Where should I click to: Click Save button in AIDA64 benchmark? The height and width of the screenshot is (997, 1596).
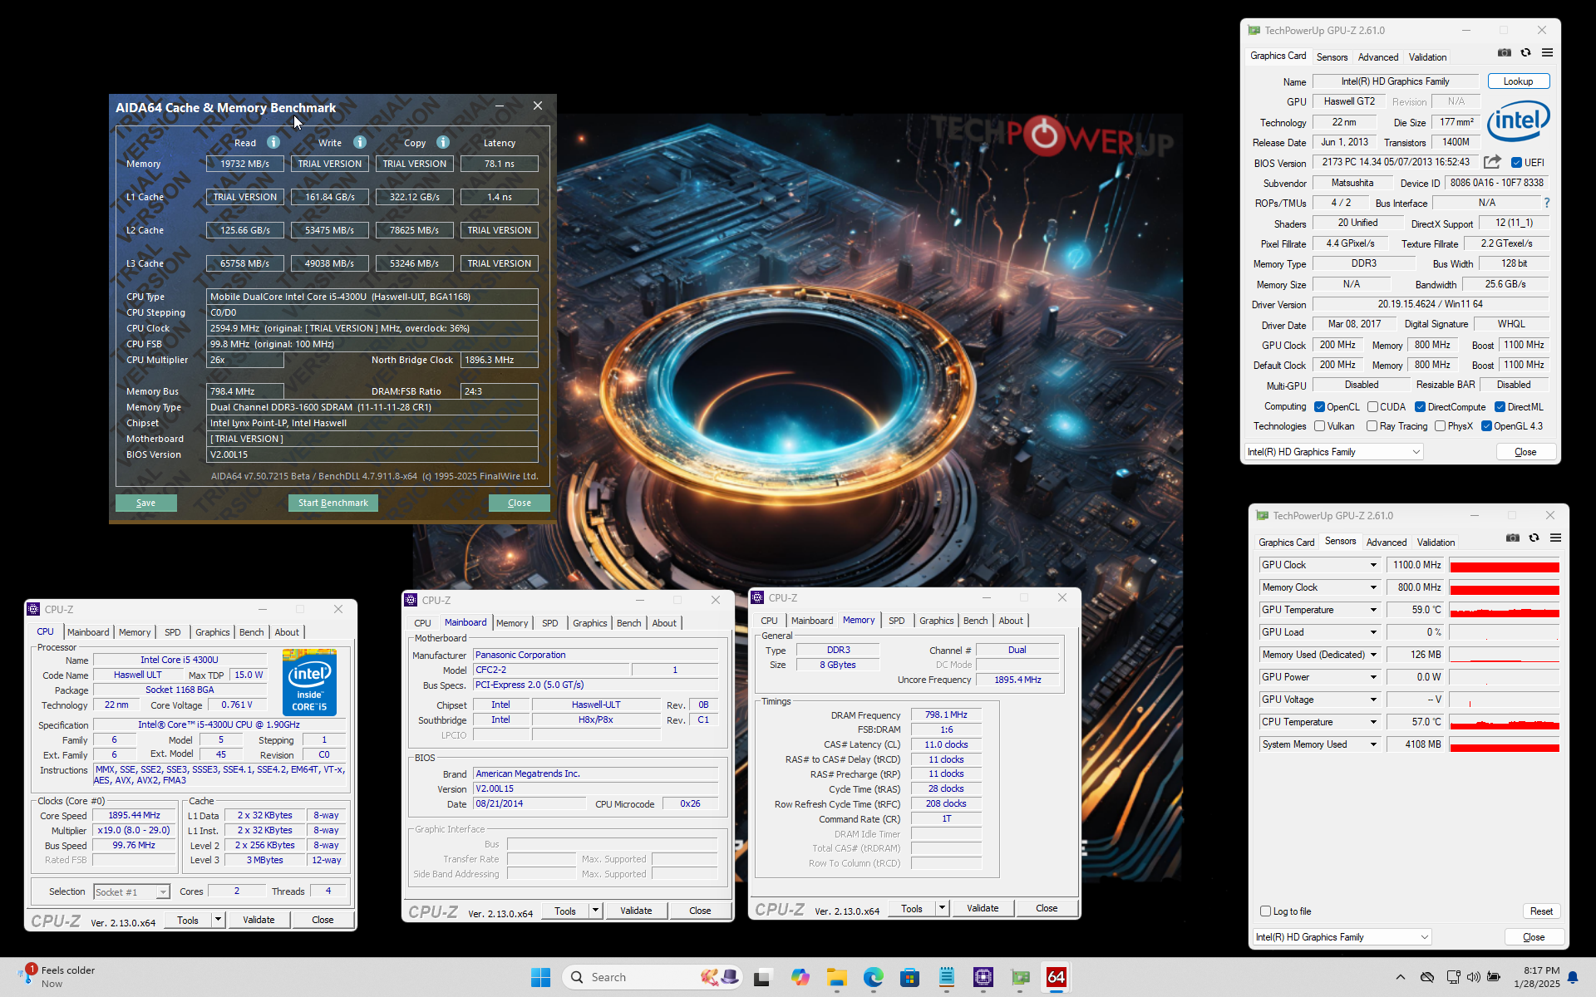[x=145, y=503]
